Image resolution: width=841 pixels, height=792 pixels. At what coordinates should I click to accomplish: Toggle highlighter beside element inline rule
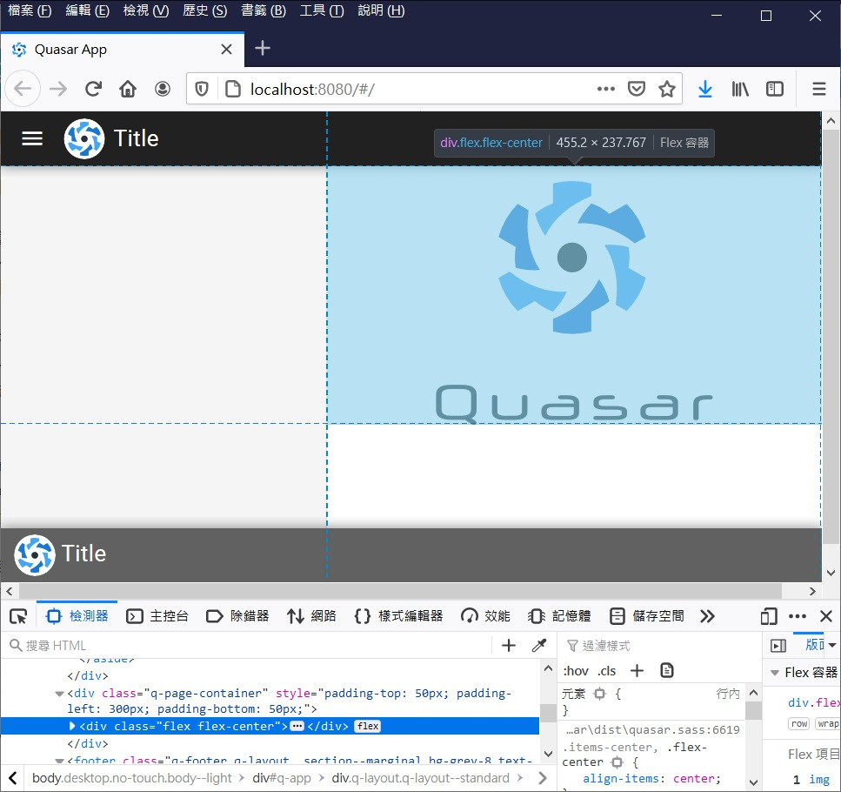[599, 694]
